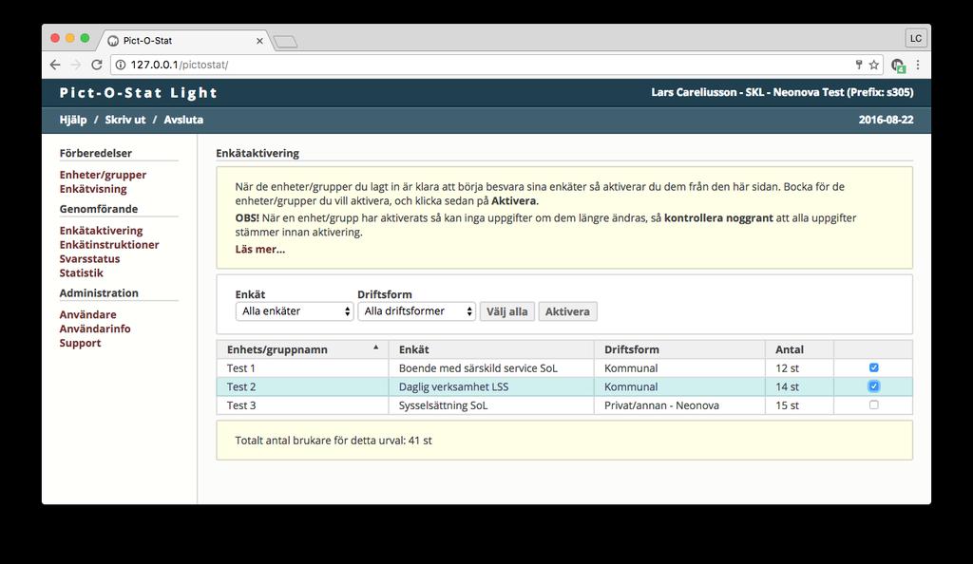Click the Aktivera button
973x564 pixels.
(x=567, y=311)
